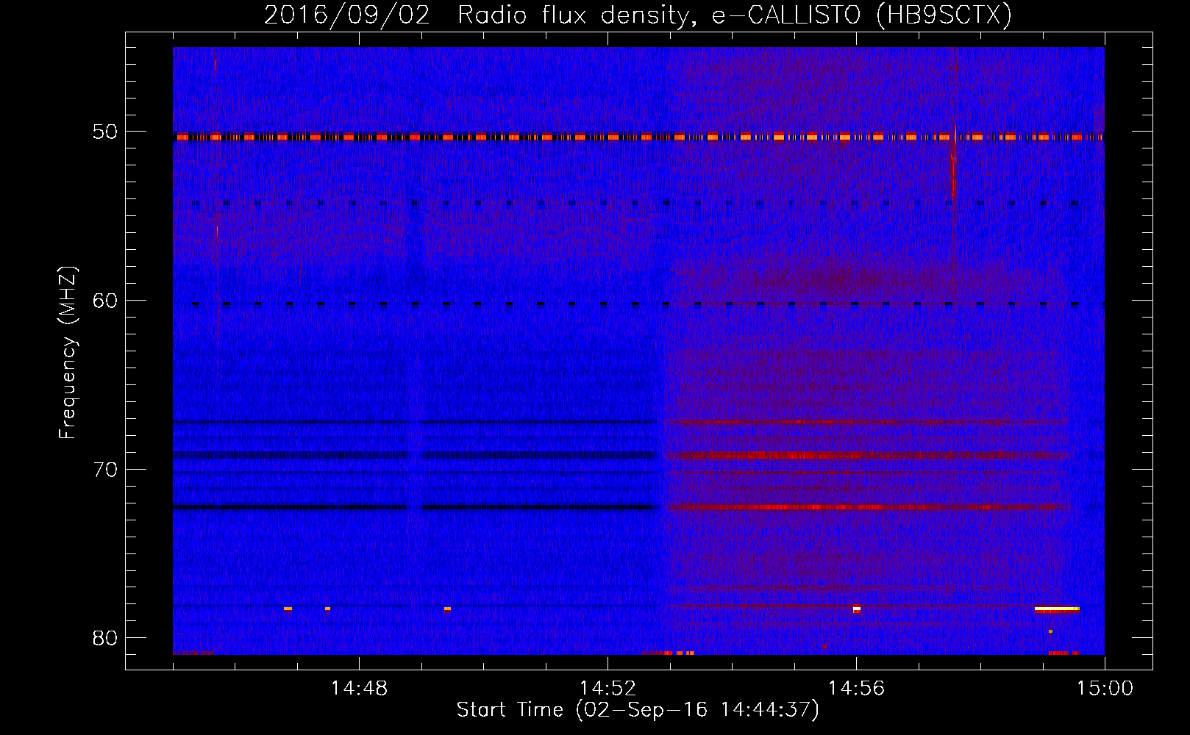Click the 70 frequency tick label
1190x735 pixels.
[x=105, y=470]
